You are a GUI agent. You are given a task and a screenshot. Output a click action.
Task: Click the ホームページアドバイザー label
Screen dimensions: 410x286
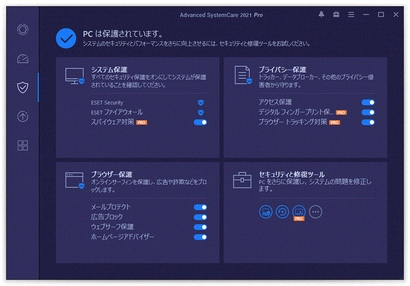point(123,237)
